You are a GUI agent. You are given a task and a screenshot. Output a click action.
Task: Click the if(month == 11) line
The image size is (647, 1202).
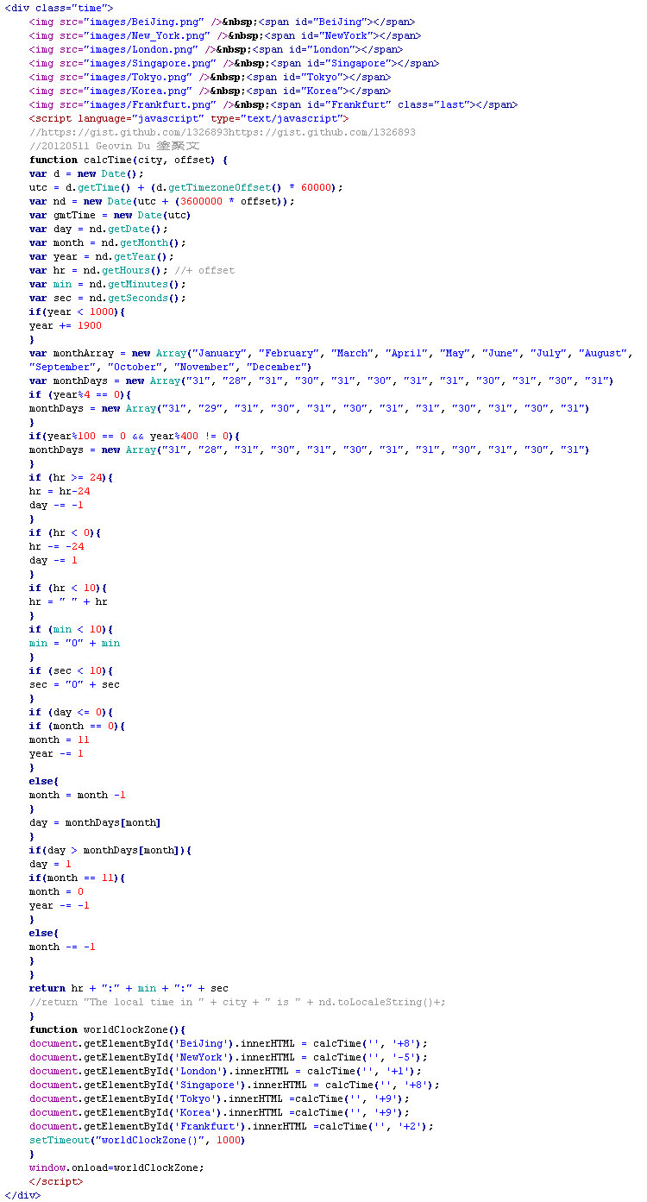click(78, 878)
